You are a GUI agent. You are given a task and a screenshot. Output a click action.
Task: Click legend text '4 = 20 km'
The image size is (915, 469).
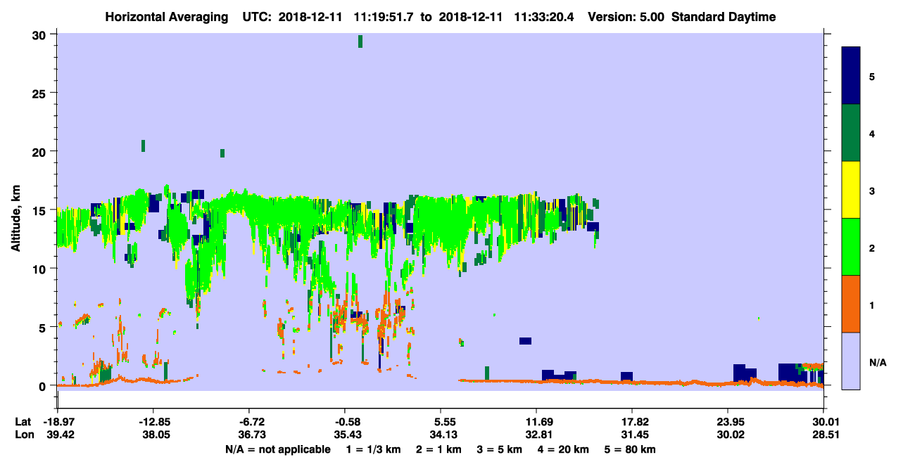click(563, 449)
